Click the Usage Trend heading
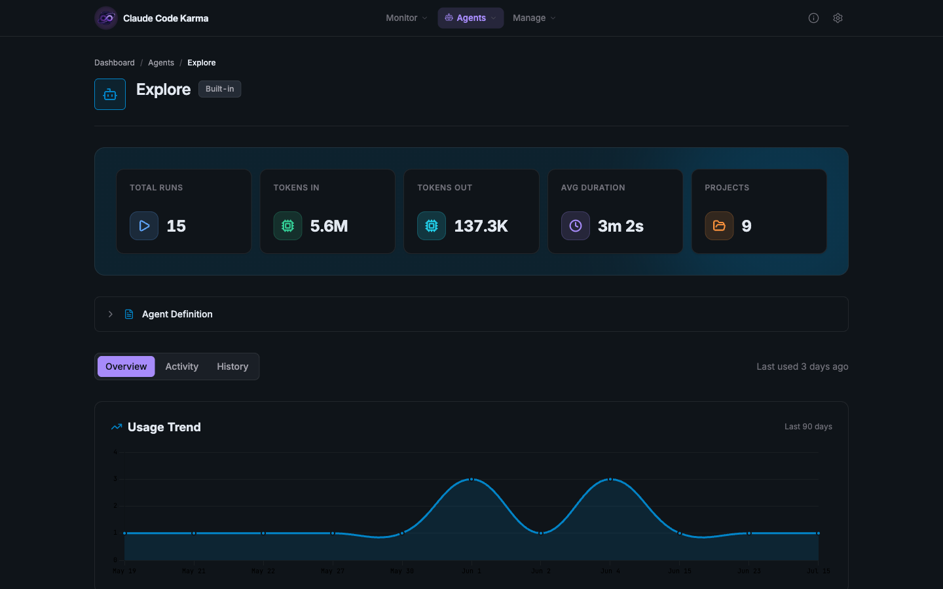 coord(164,427)
